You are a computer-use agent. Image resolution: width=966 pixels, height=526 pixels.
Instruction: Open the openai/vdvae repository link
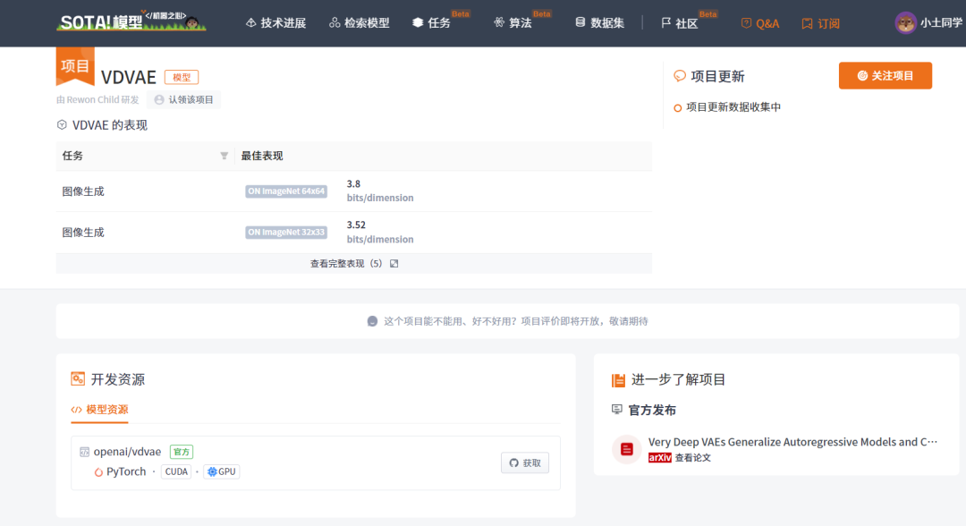click(x=127, y=452)
